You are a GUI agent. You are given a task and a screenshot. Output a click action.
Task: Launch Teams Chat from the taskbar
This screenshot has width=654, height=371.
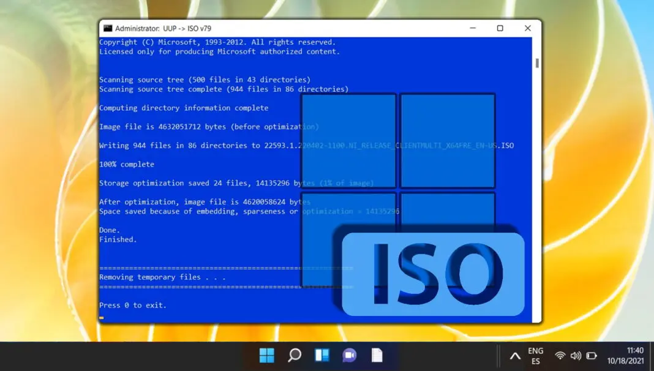point(350,356)
